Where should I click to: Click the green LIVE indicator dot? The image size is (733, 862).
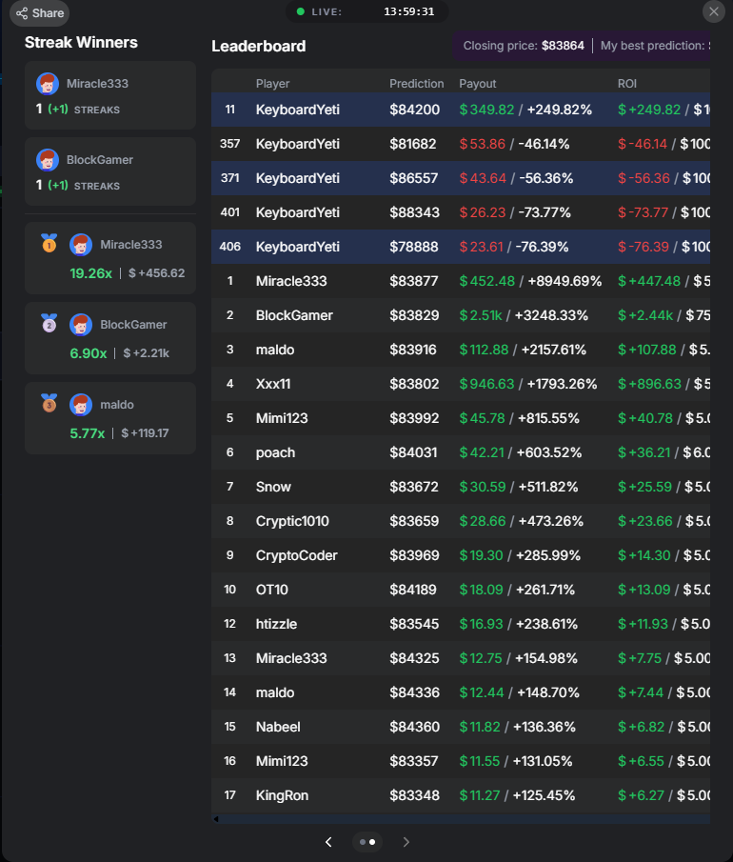click(x=301, y=13)
